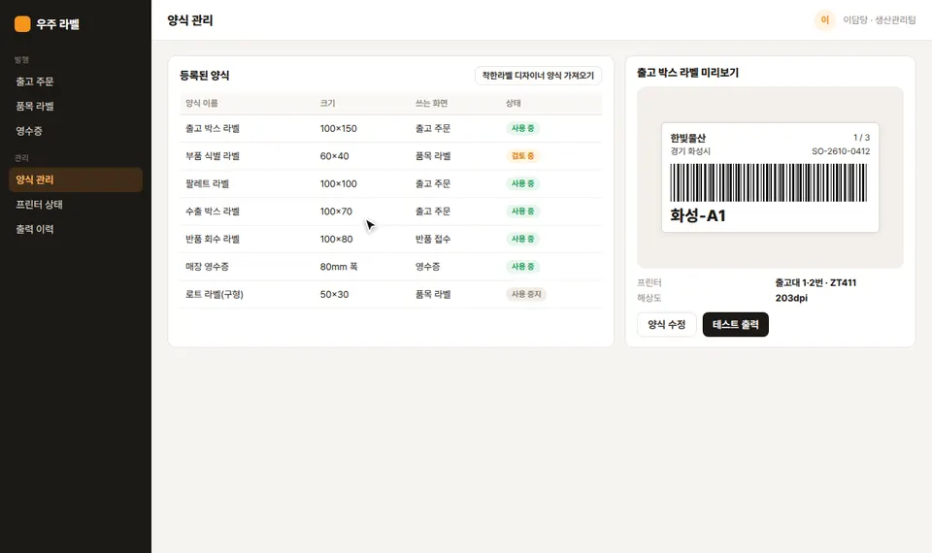Select the 수출 박스 라벨 row name
This screenshot has height=553, width=932.
point(213,211)
